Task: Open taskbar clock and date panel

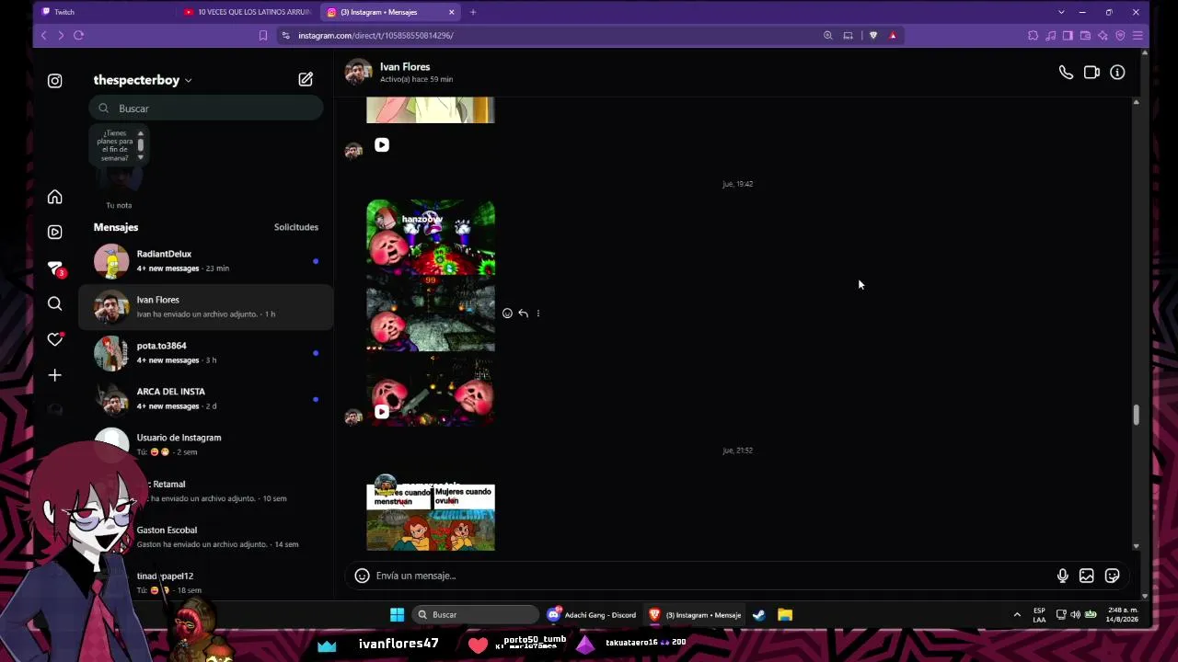Action: [x=1123, y=615]
